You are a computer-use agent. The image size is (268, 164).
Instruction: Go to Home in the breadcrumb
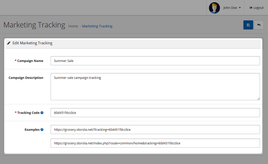coord(73,26)
